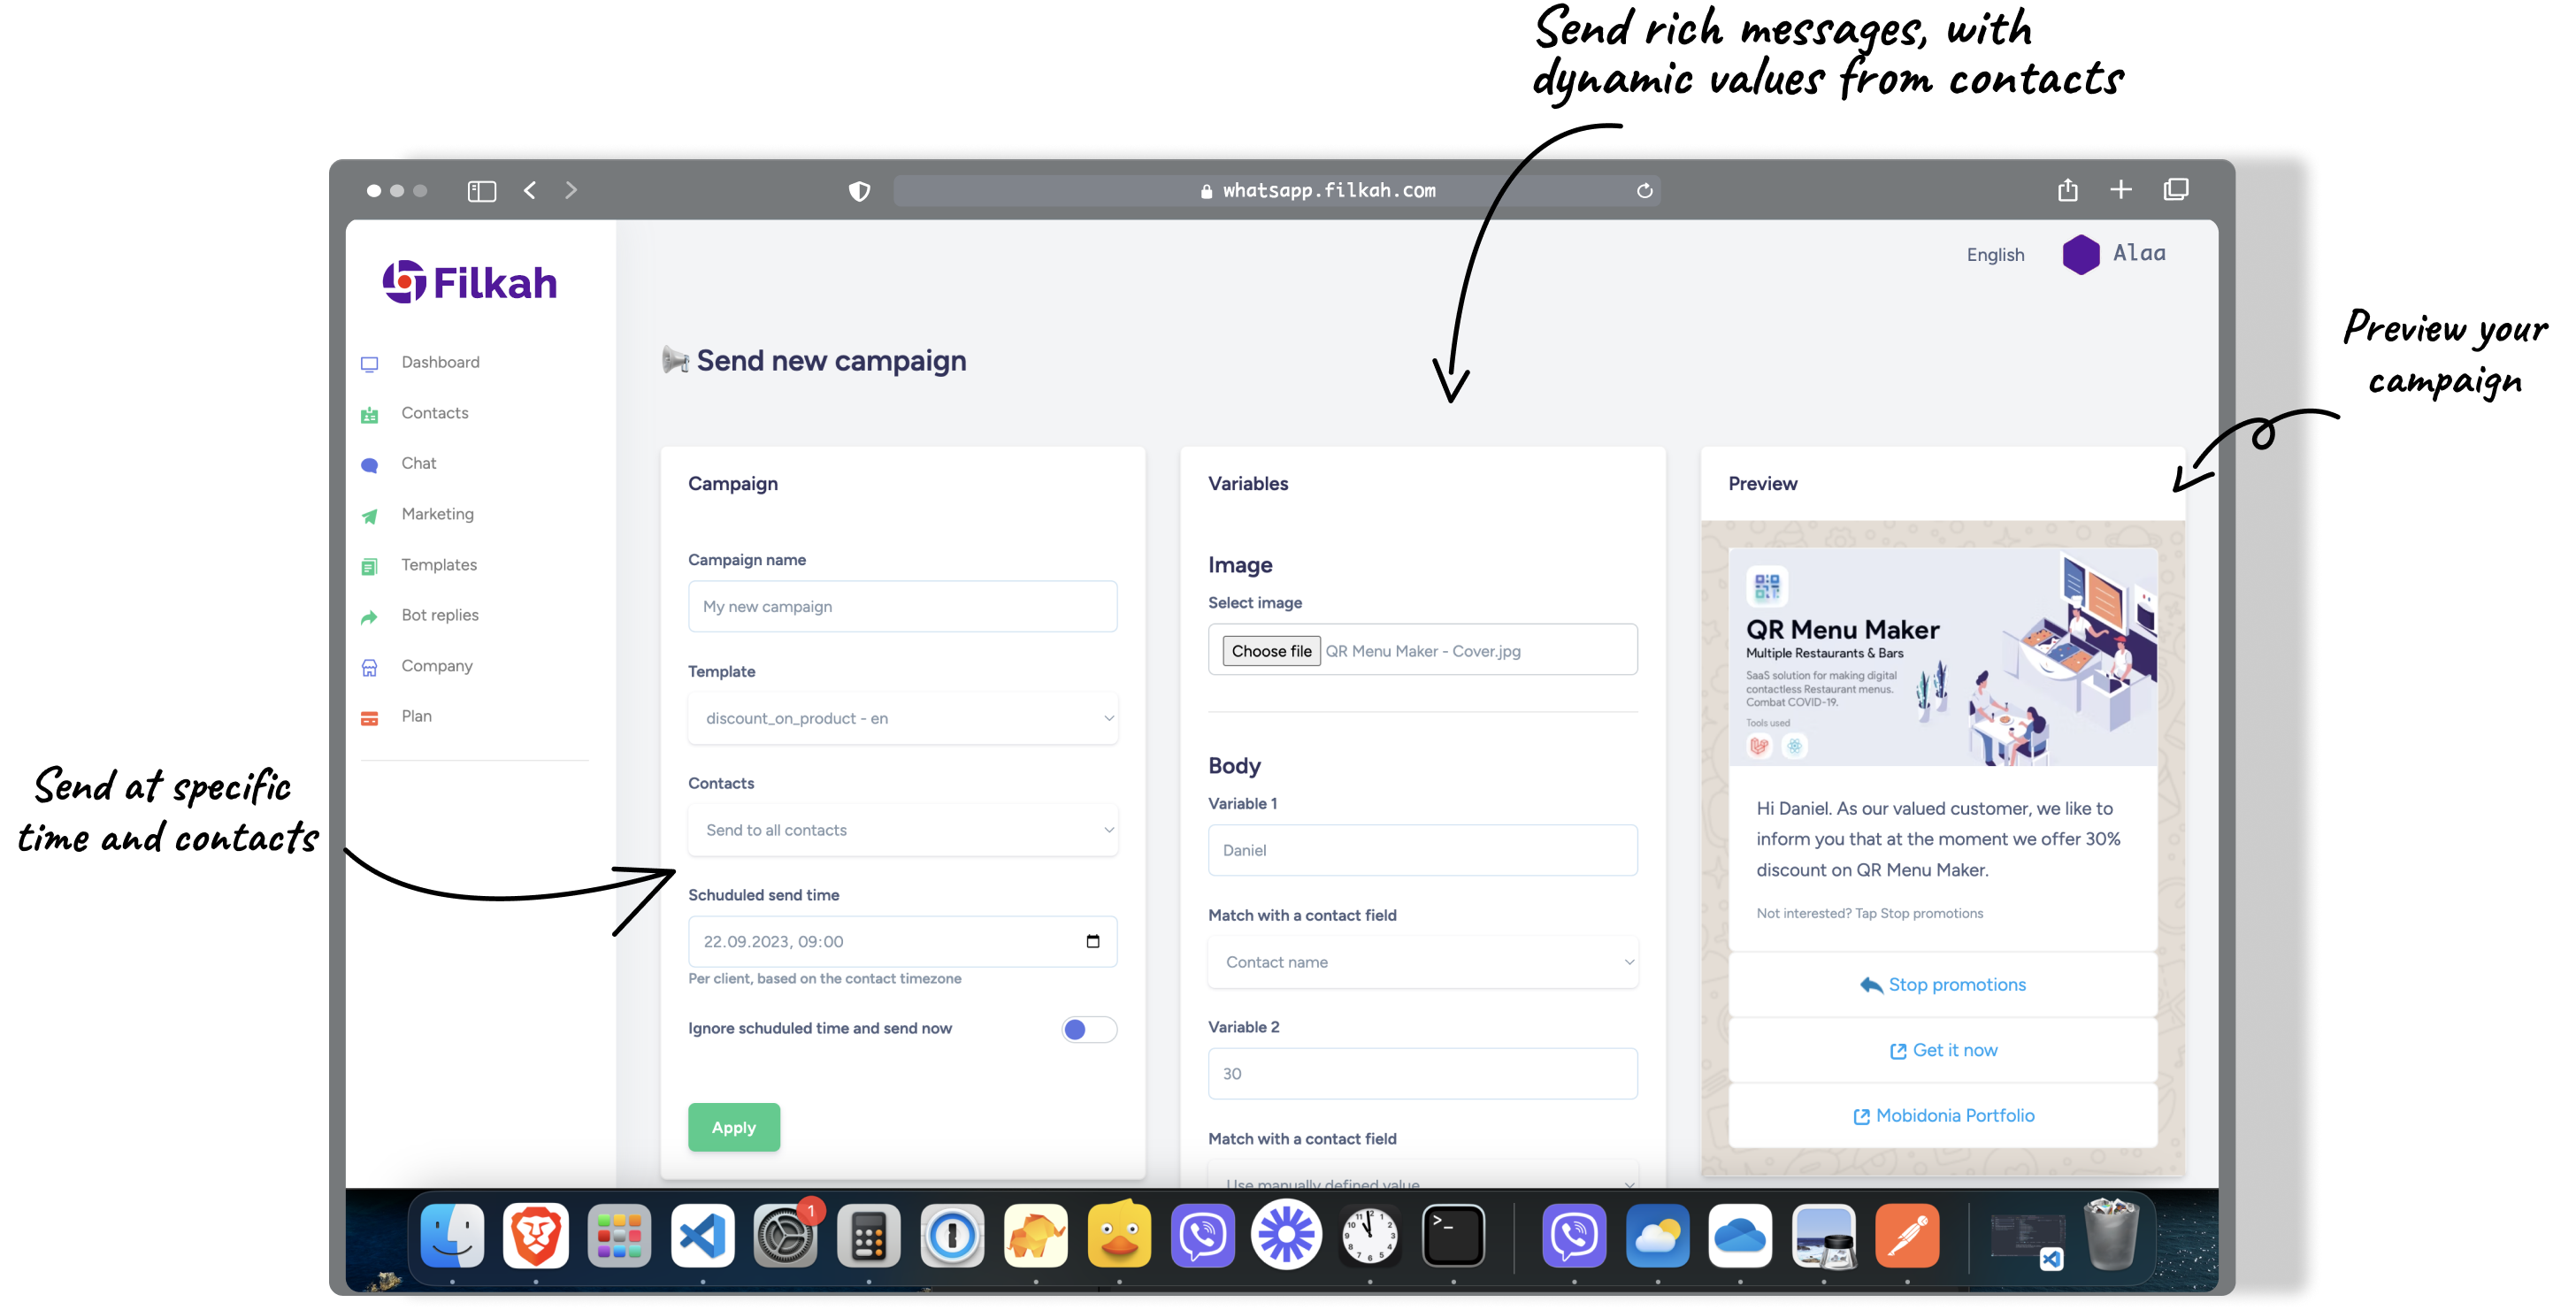The width and height of the screenshot is (2576, 1310).
Task: Click the Dashboard sidebar icon
Action: point(369,363)
